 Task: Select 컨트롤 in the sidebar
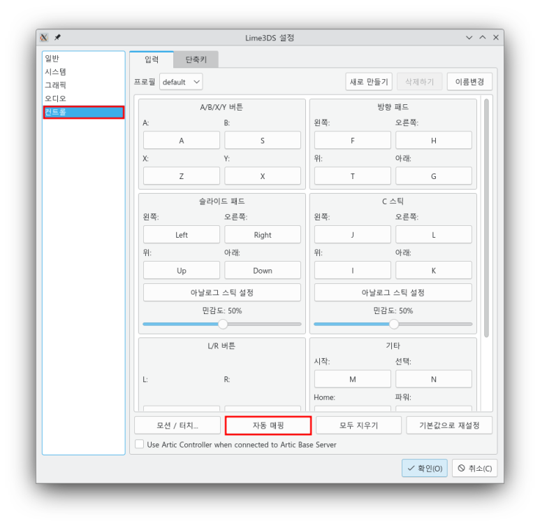pos(83,112)
